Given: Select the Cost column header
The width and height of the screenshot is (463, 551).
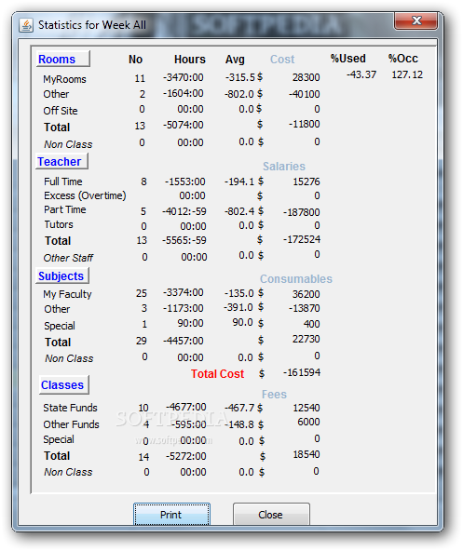Looking at the screenshot, I should 282,60.
